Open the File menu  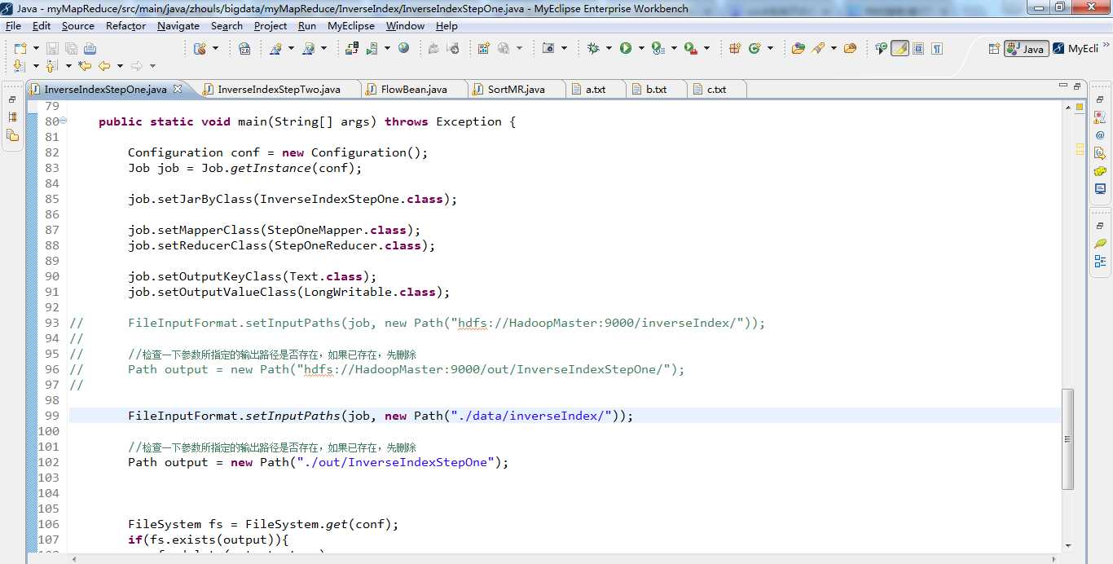(x=13, y=26)
